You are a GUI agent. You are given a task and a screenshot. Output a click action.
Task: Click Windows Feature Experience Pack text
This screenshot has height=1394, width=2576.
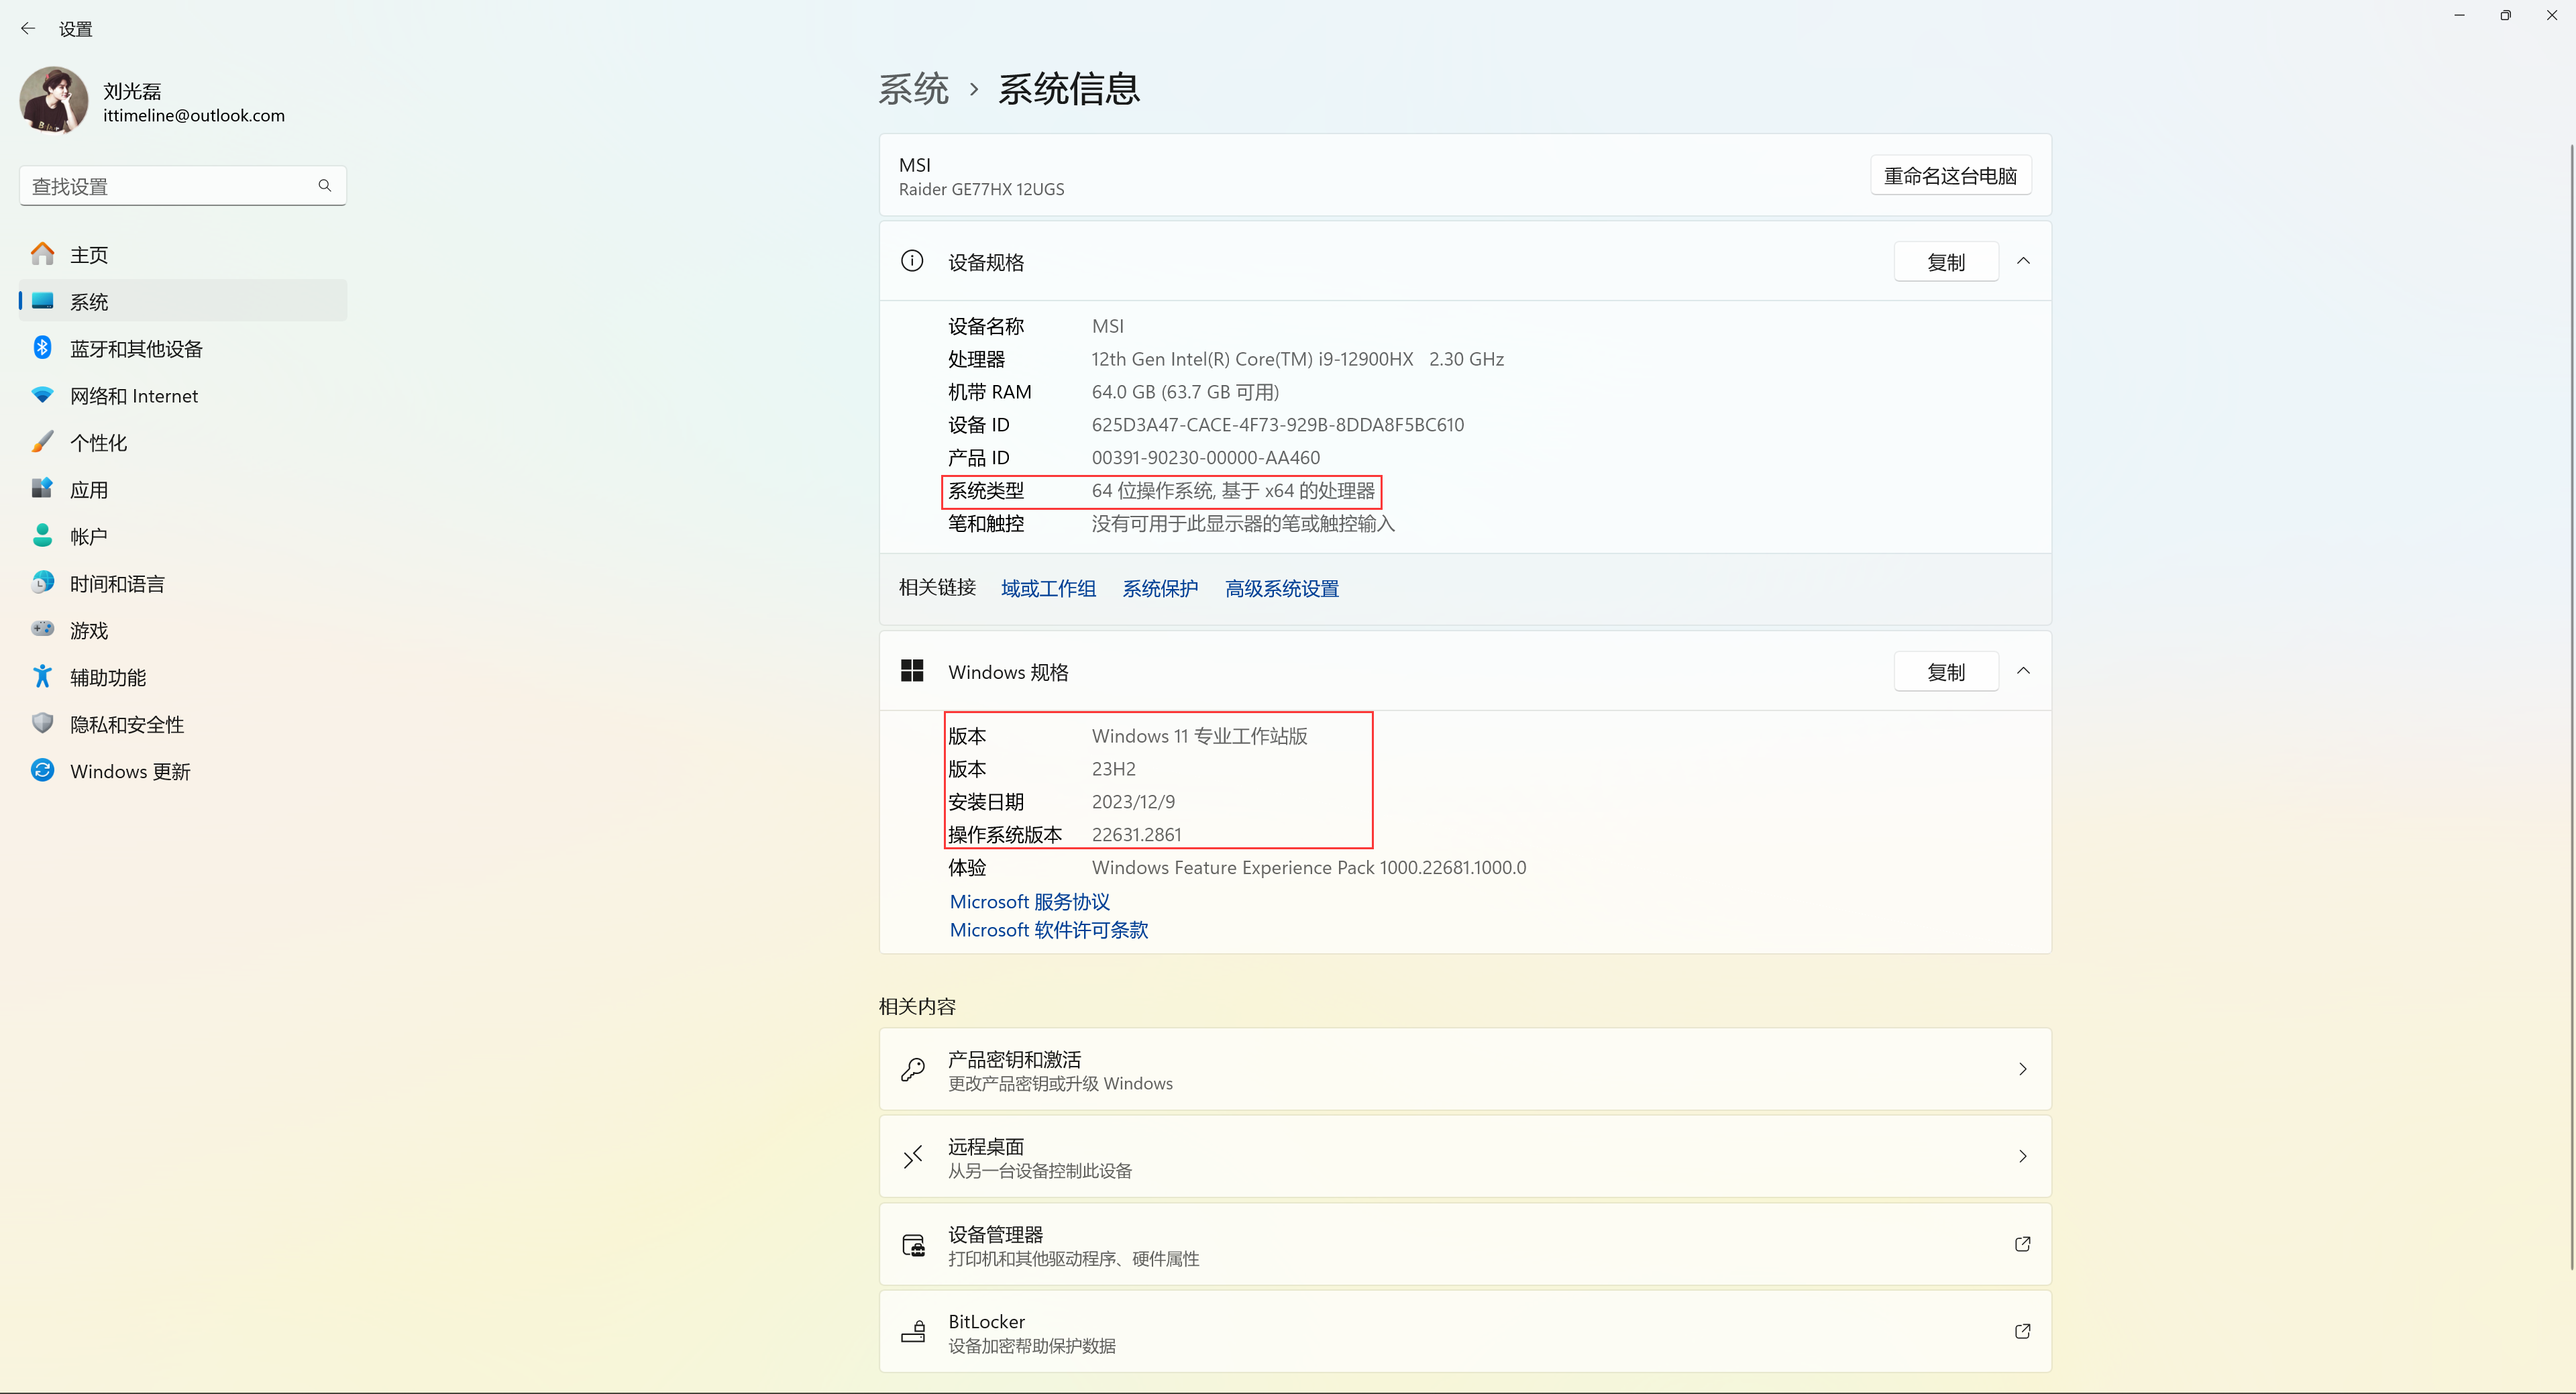(x=1308, y=867)
